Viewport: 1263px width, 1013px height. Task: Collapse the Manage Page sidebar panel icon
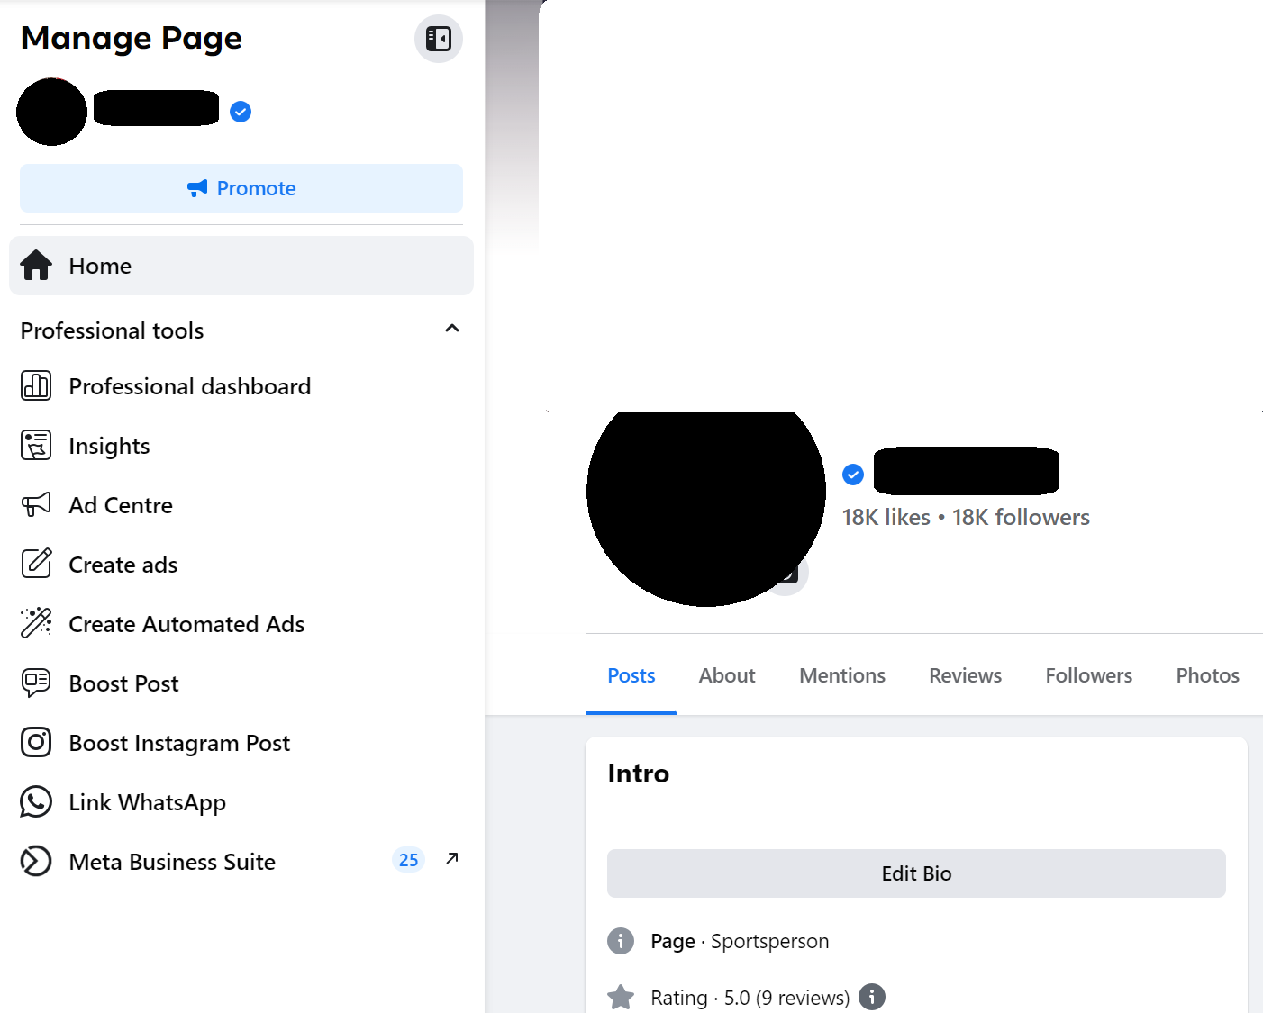[438, 39]
